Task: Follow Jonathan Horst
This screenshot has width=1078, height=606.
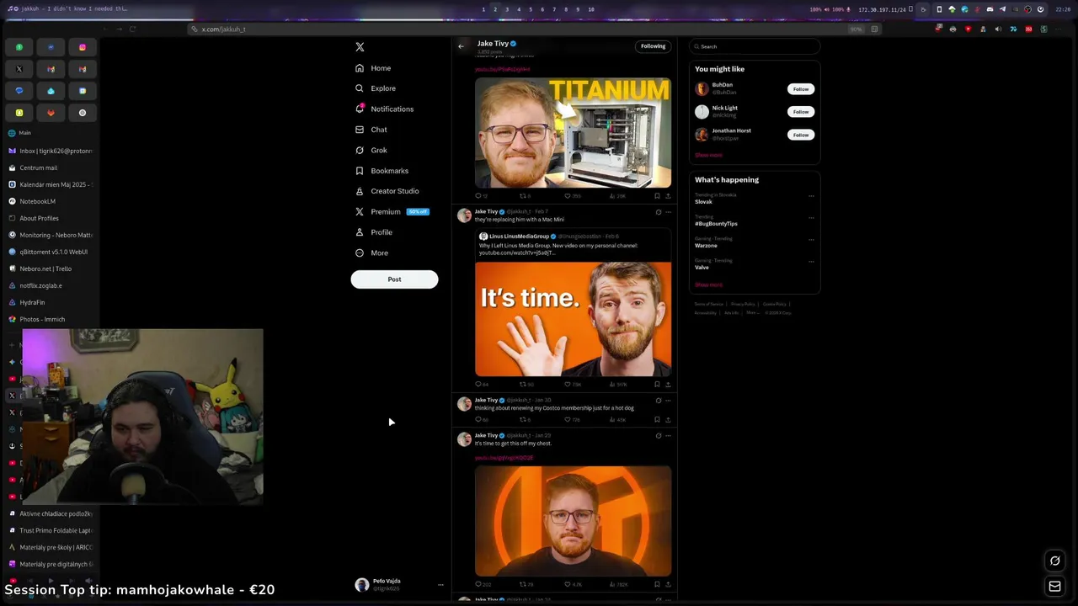Action: pyautogui.click(x=800, y=135)
